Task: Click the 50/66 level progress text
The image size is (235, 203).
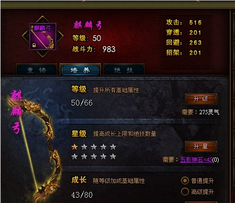Action: pyautogui.click(x=82, y=103)
